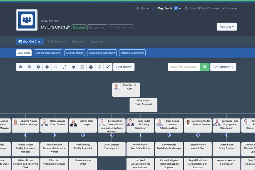
Task: Click the Search for employees field
Action: coord(184,67)
